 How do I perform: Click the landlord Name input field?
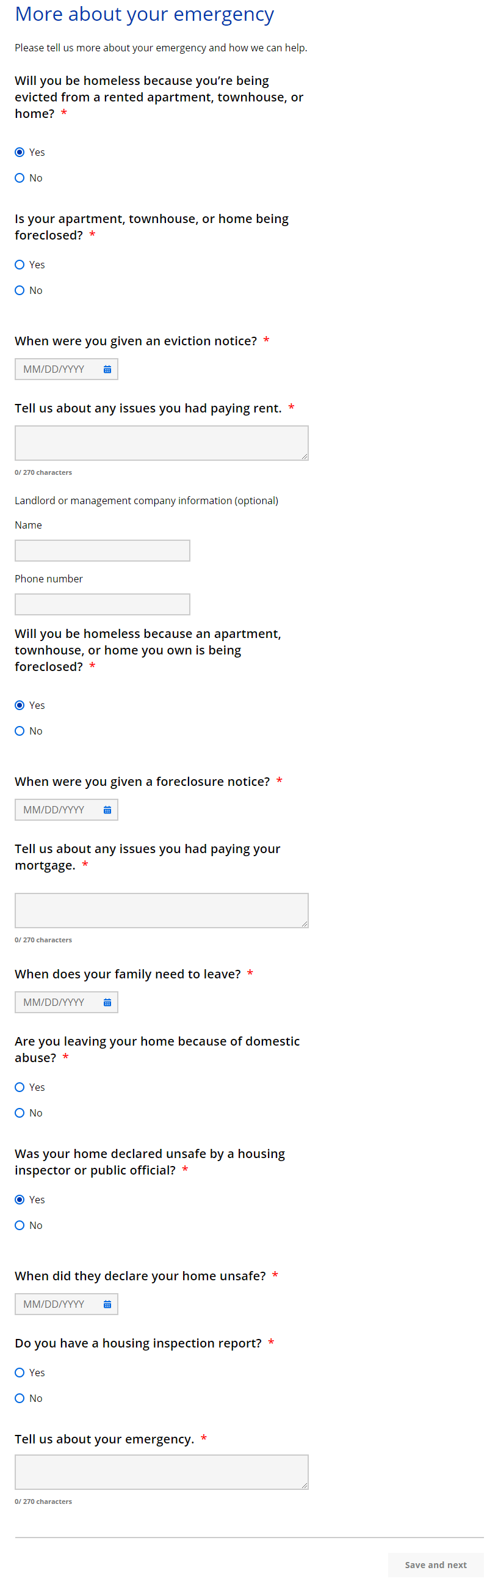(x=103, y=551)
